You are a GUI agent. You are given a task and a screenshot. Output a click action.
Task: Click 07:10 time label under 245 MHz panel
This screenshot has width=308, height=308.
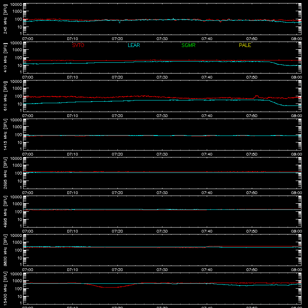click(x=72, y=39)
